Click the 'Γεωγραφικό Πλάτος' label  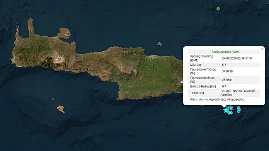203,69
